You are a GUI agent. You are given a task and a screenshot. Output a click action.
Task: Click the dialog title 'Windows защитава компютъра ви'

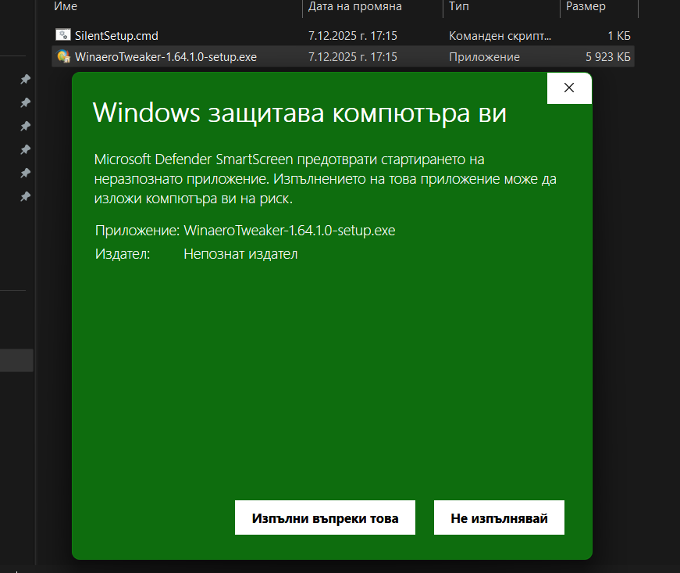coord(300,113)
